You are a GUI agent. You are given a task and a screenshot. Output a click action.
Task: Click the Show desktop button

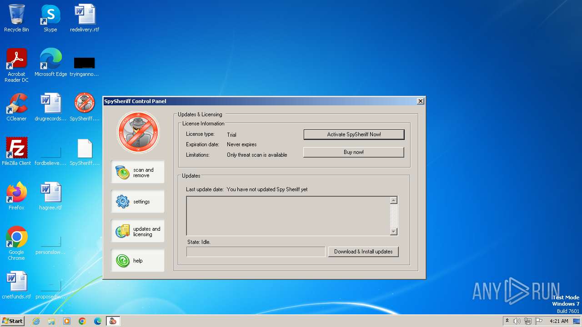tap(577, 321)
